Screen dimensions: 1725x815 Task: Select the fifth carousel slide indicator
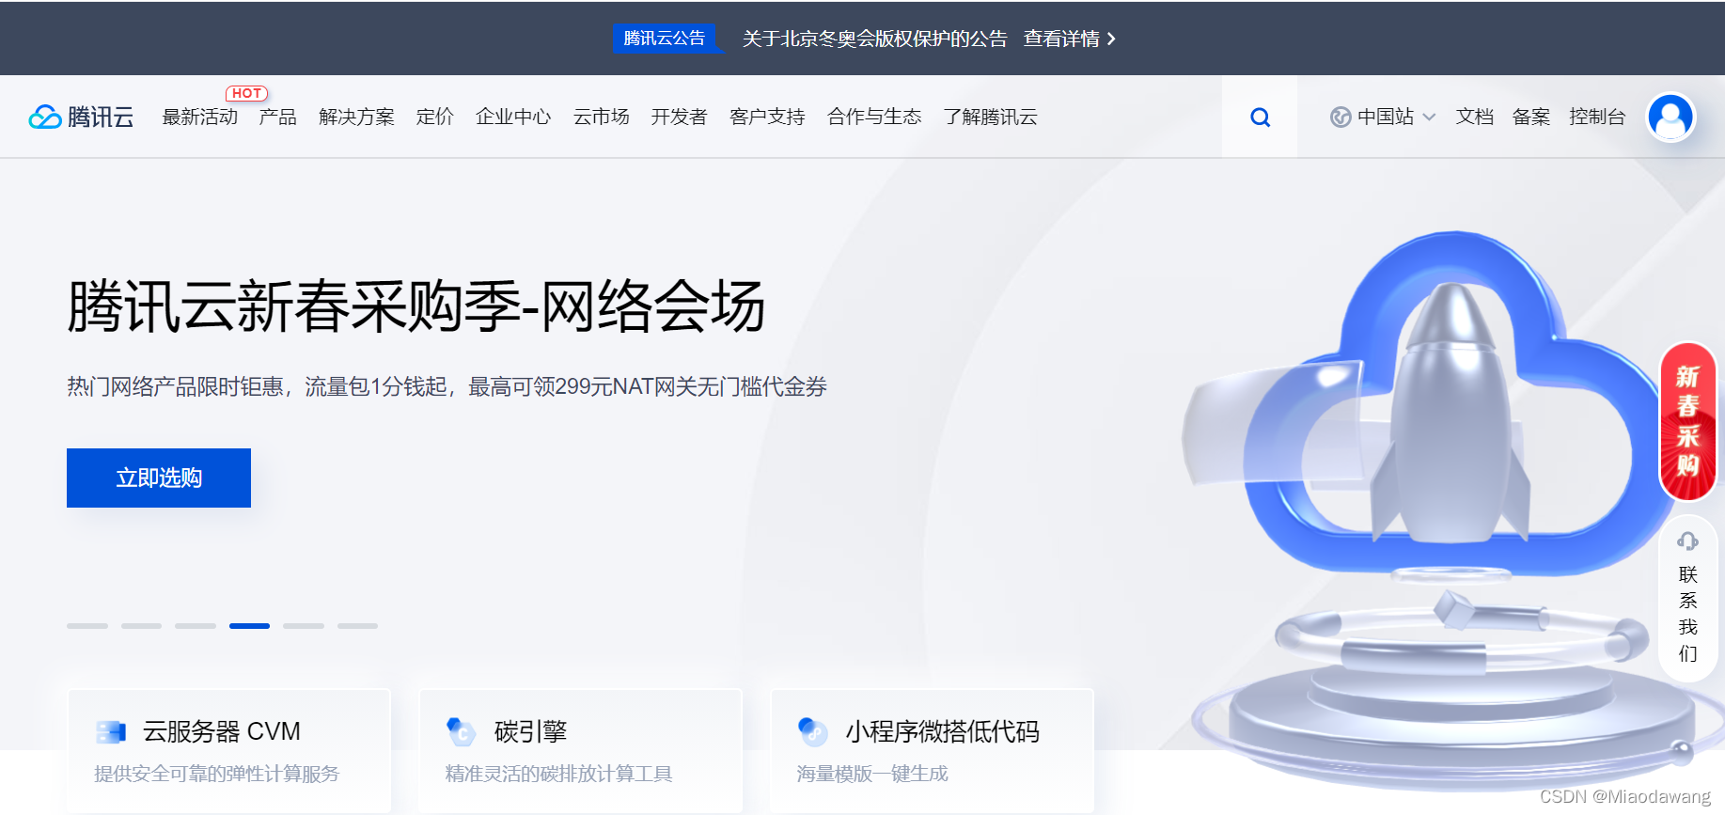tap(304, 626)
